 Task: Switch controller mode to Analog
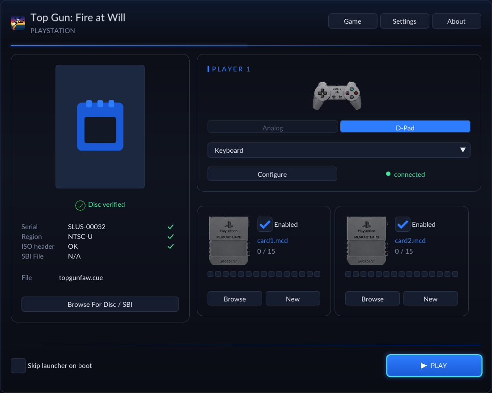click(x=273, y=127)
